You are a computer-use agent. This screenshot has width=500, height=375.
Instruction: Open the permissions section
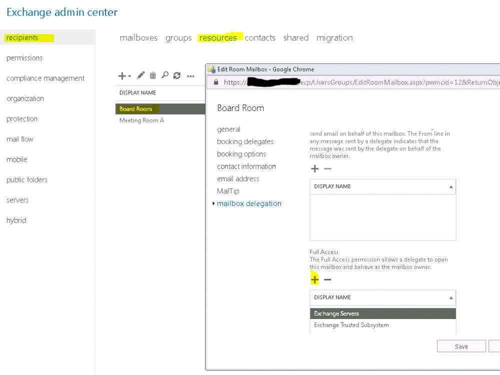pyautogui.click(x=24, y=58)
